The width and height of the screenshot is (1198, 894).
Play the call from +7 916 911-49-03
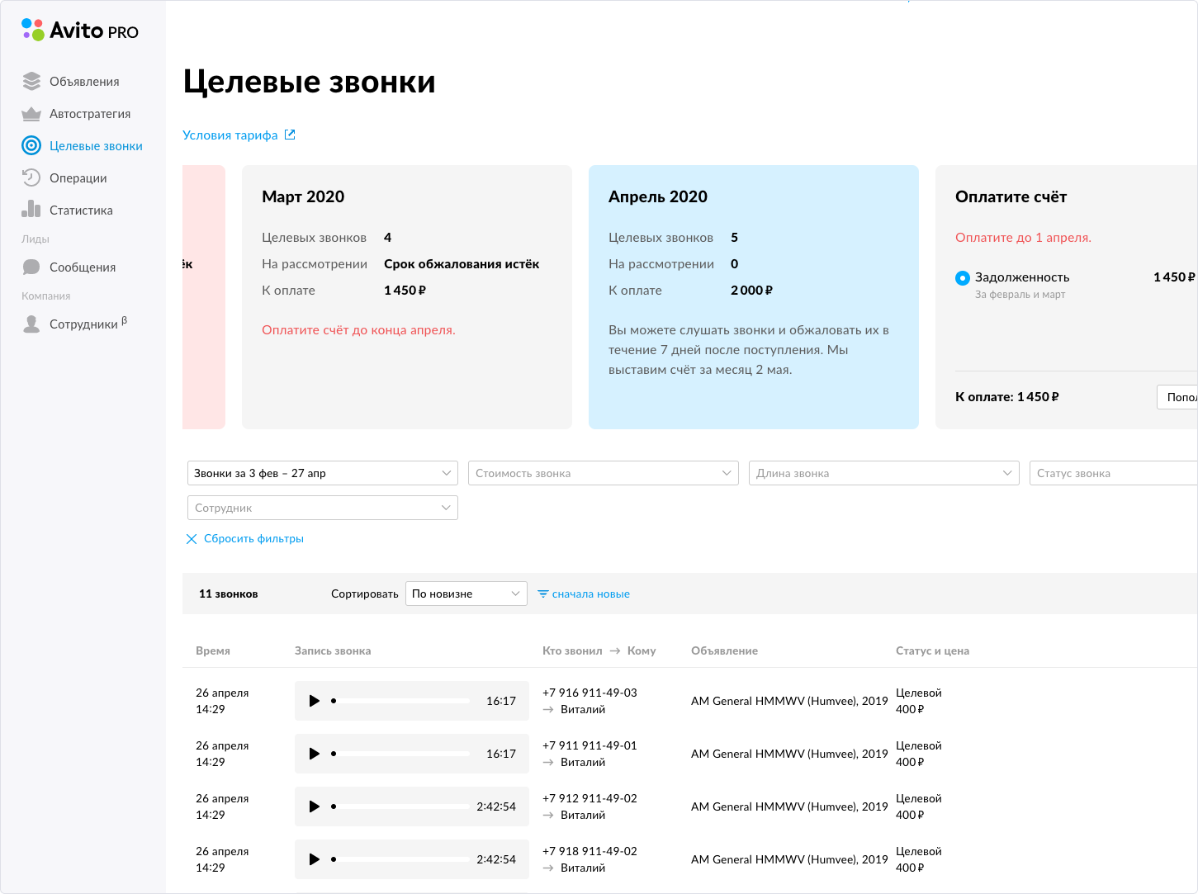(x=314, y=701)
